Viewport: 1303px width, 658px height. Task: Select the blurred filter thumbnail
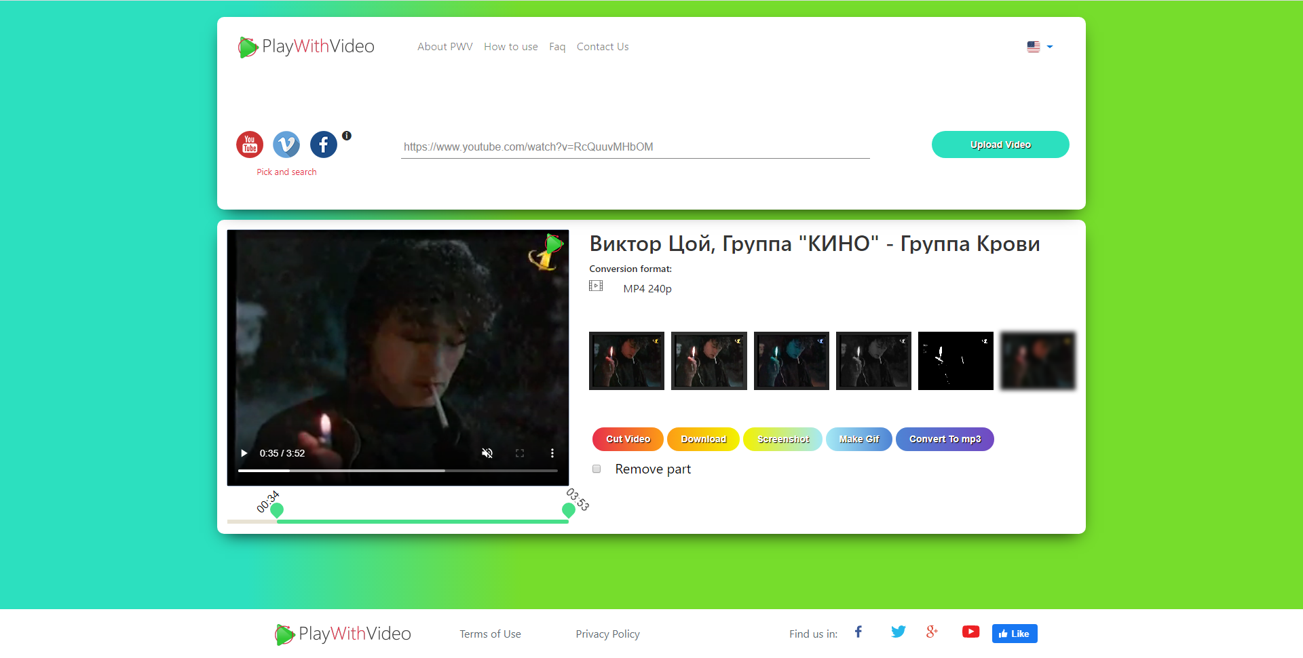click(x=1038, y=361)
